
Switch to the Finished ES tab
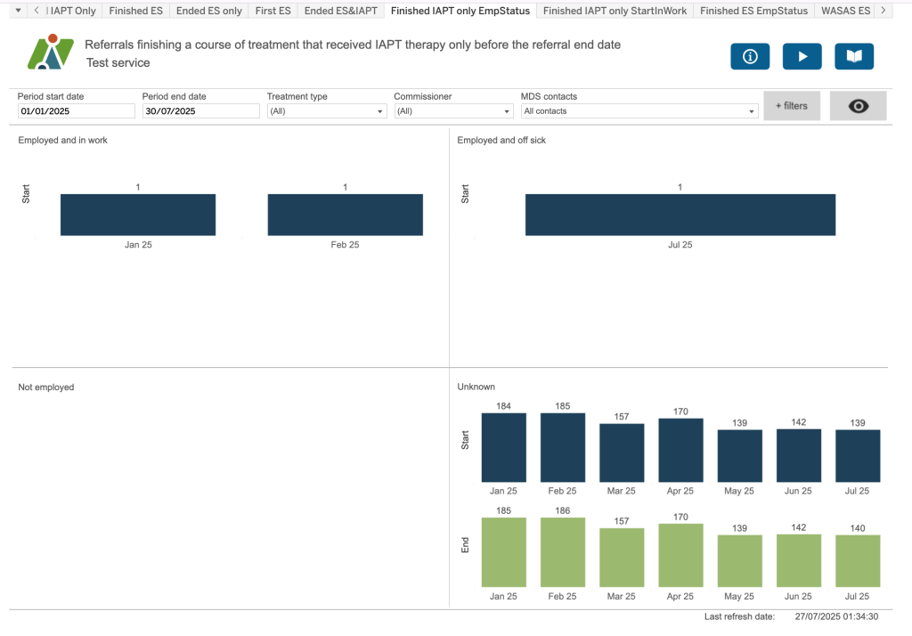pyautogui.click(x=135, y=11)
